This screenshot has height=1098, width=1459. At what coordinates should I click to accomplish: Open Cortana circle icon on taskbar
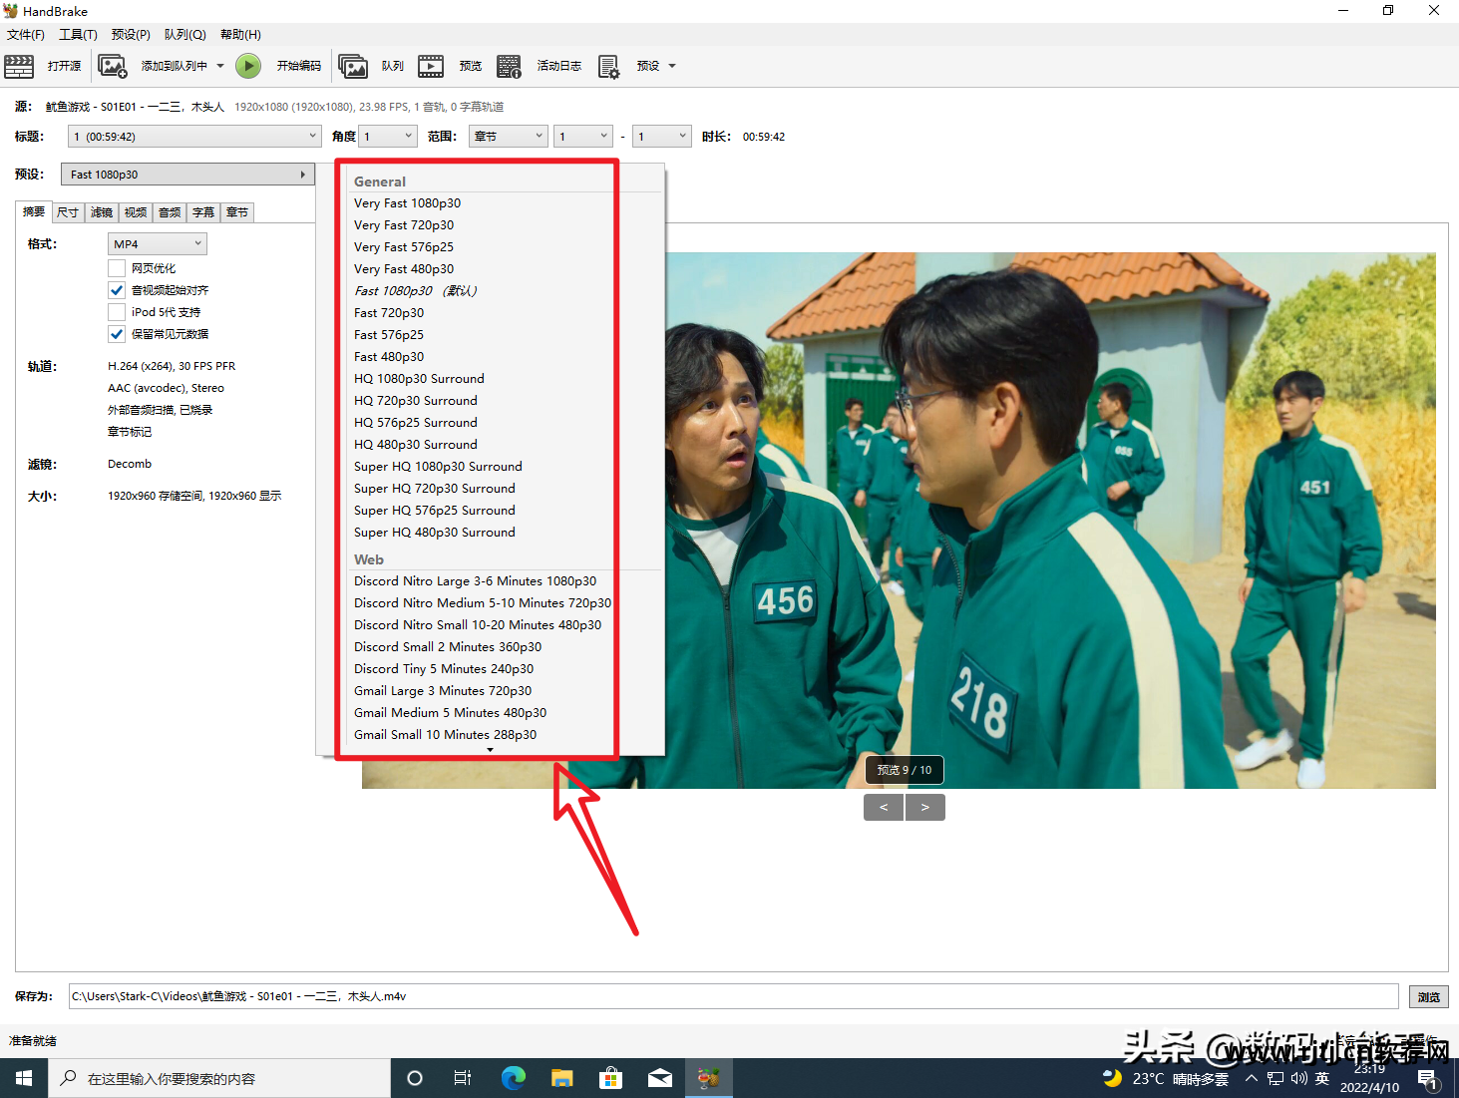(415, 1078)
